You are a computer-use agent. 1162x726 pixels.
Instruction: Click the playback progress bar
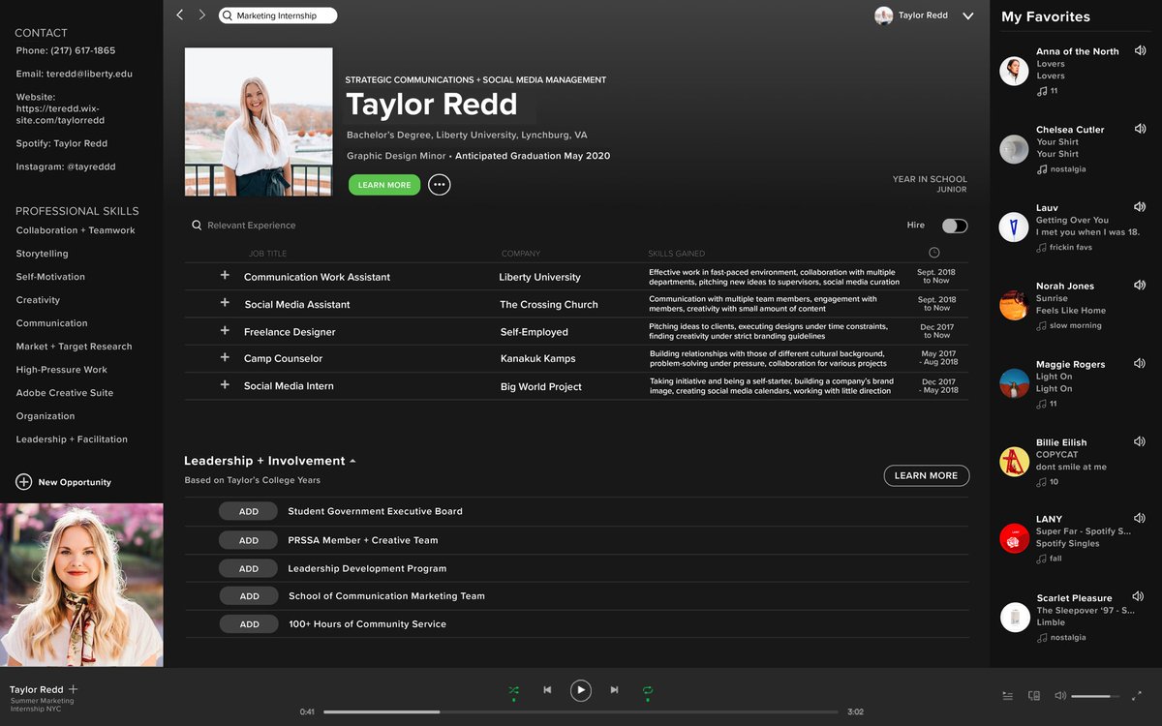[x=580, y=711]
